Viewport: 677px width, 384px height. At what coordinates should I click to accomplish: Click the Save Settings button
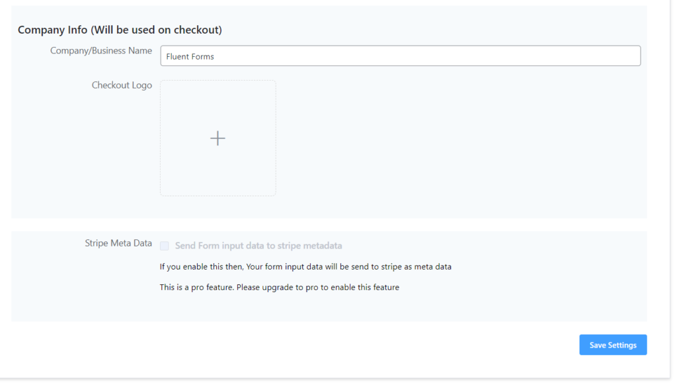coord(613,344)
